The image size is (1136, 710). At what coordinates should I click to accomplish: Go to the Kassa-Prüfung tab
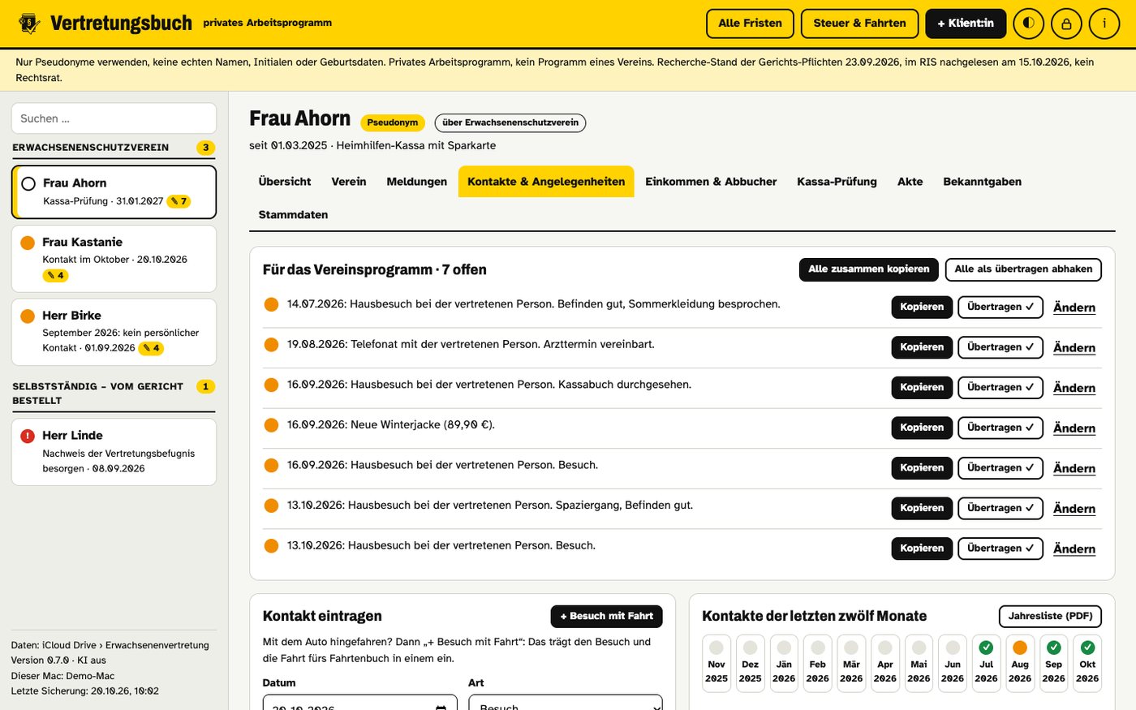[x=837, y=182]
